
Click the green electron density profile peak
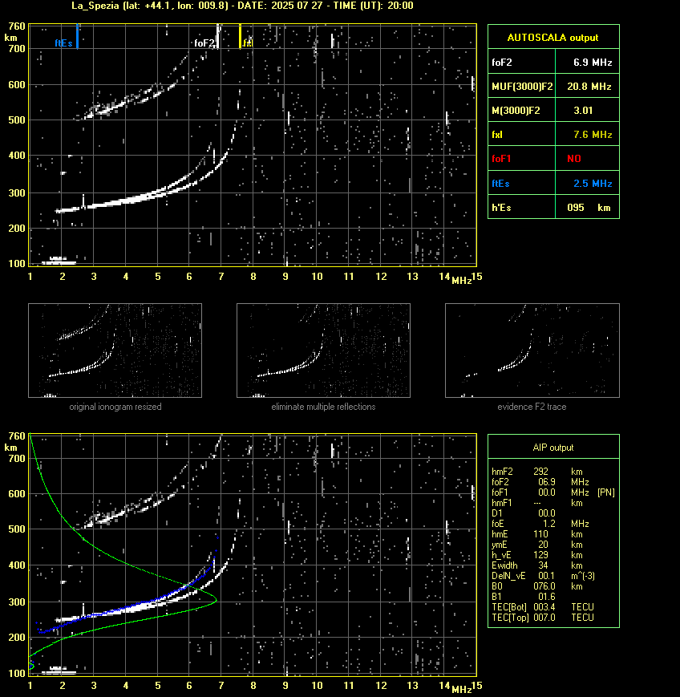[x=216, y=601]
